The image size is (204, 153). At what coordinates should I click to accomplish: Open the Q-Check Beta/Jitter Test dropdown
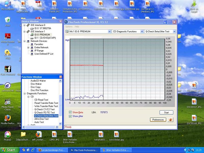(174, 31)
